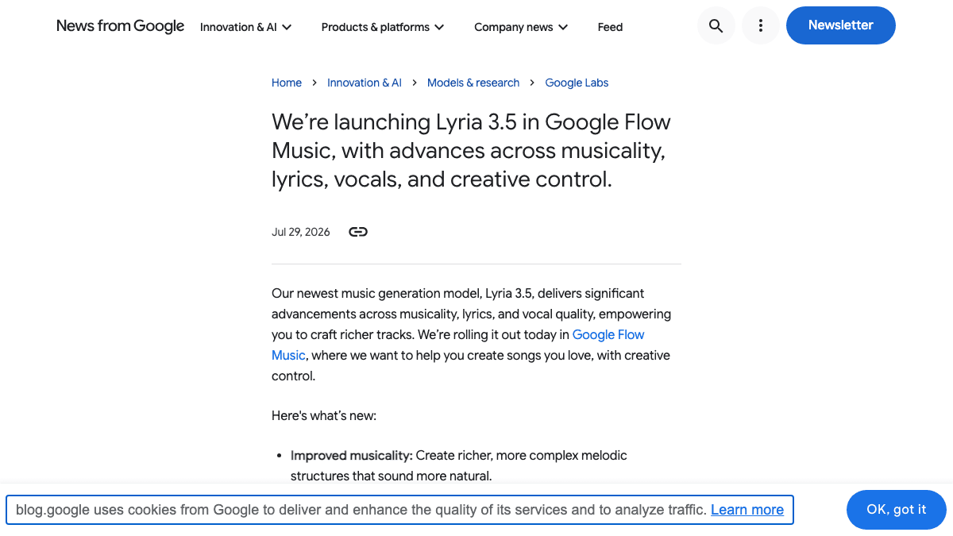
Task: Click the Jul 29, 2026 date text
Action: 301,232
